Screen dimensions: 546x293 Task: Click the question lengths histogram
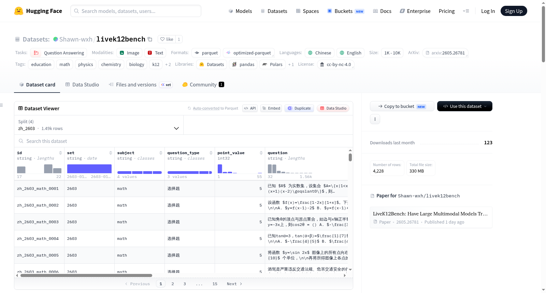point(290,169)
